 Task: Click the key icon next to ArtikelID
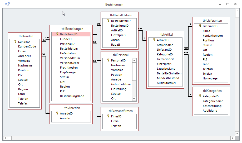pyautogui.click(x=154, y=40)
